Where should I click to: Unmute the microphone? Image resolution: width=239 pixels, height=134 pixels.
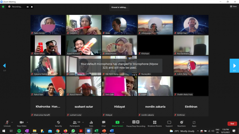tap(7, 124)
